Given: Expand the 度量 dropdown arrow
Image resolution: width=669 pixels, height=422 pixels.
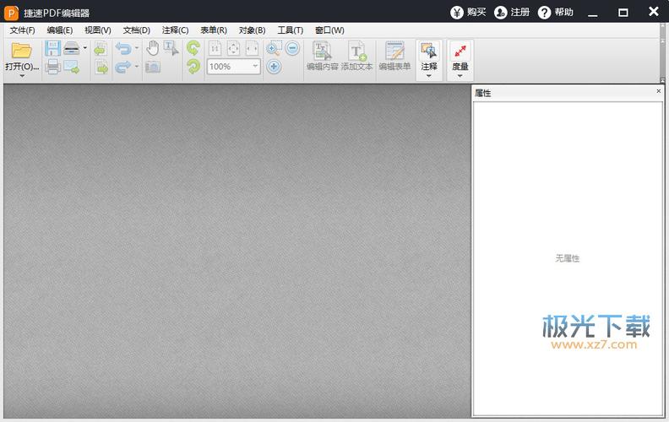Looking at the screenshot, I should click(x=460, y=76).
